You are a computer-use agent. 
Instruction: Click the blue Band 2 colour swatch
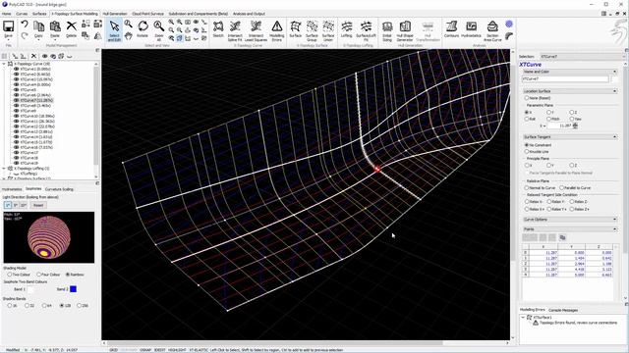coord(73,289)
